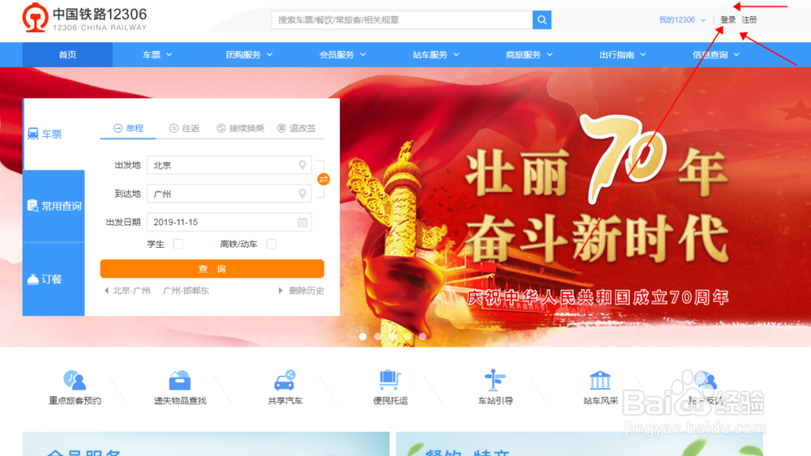Click the swap departure and arrival icon

(324, 179)
